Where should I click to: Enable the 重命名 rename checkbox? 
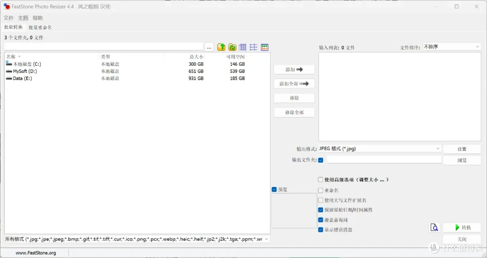[321, 190]
